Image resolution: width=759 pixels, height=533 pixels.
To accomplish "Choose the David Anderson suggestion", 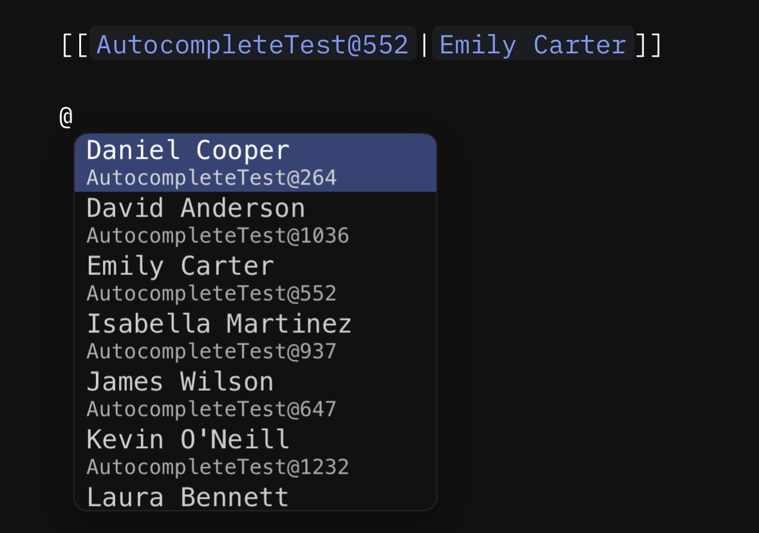I will point(196,209).
